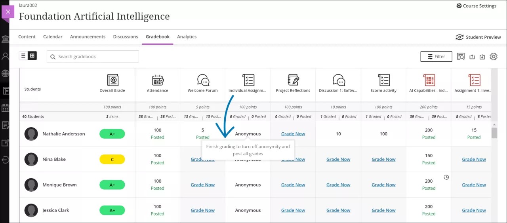
Task: Open the Discussions tab
Action: [x=126, y=37]
